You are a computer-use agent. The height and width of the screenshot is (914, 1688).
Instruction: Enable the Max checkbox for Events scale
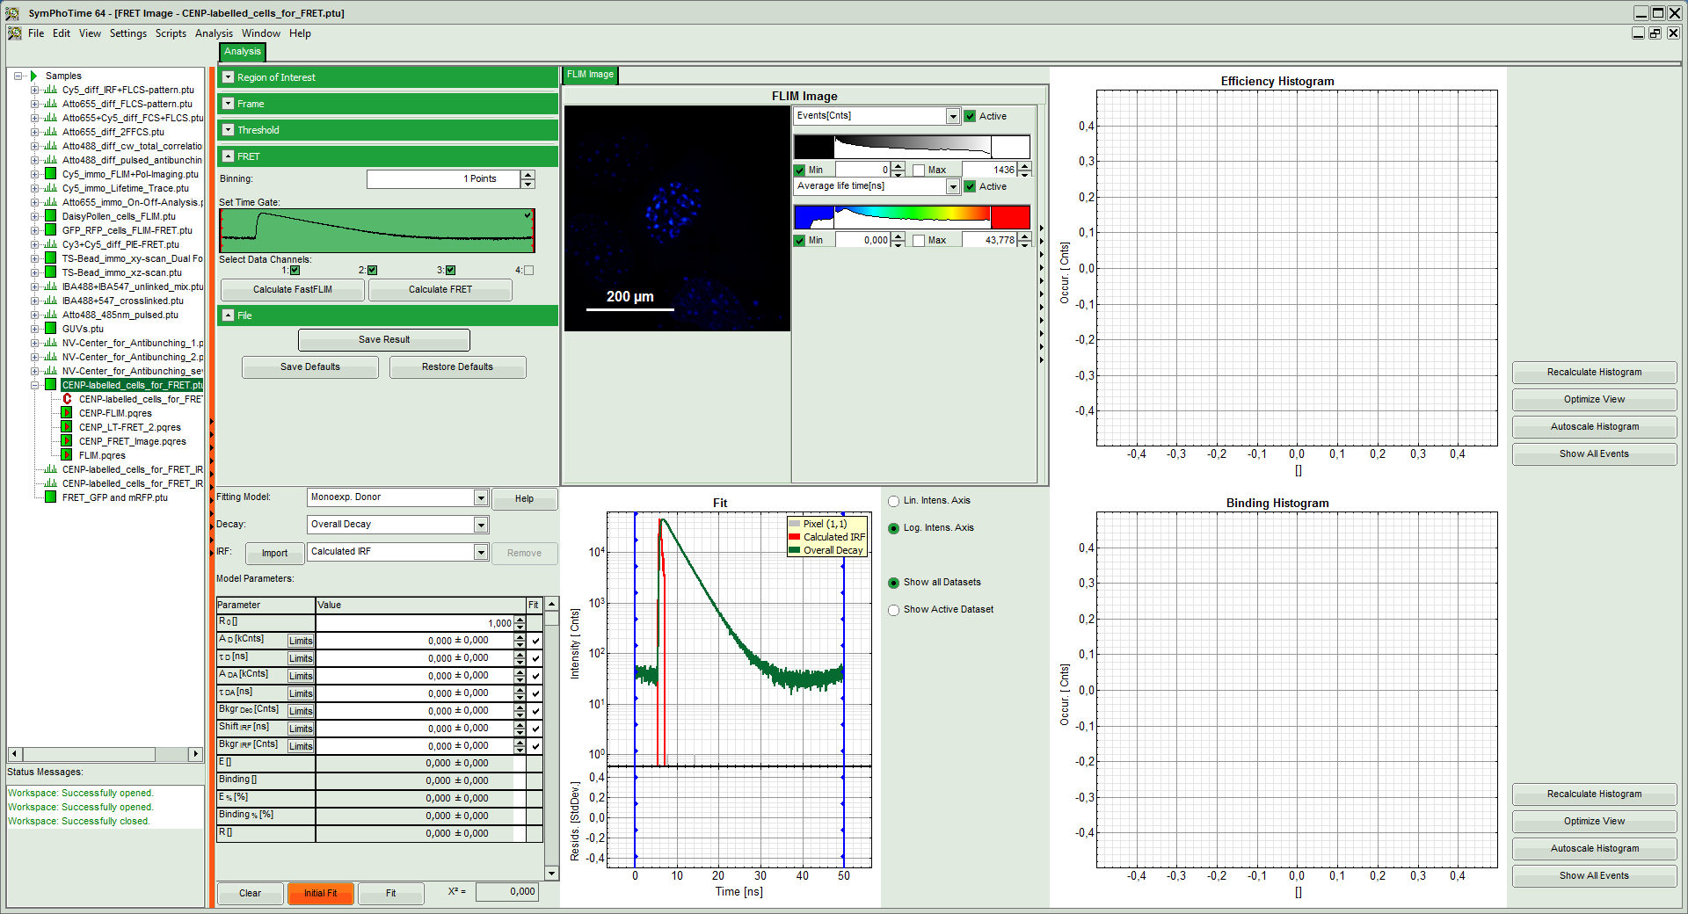coord(919,170)
